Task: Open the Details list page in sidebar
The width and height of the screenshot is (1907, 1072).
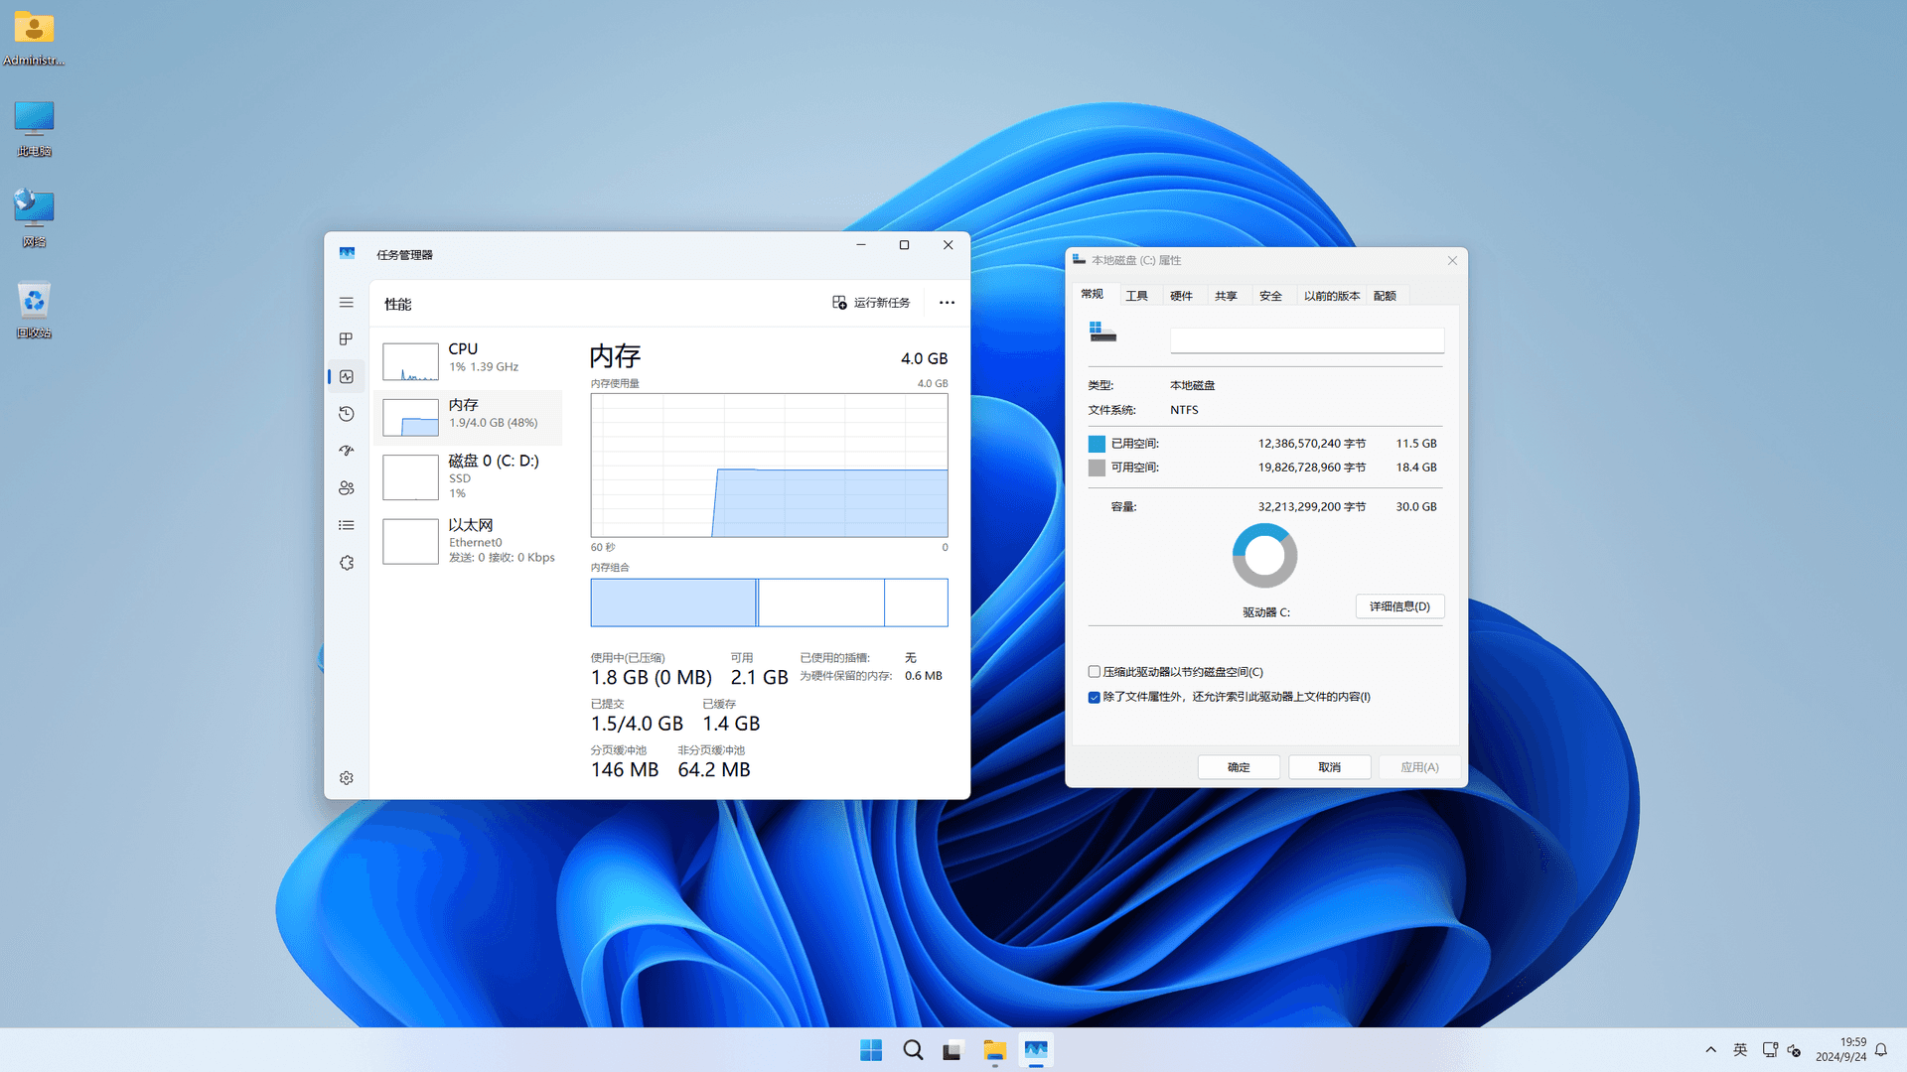Action: tap(346, 525)
